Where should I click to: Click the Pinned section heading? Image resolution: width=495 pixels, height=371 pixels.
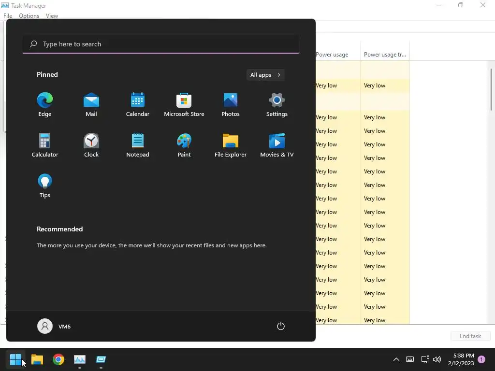pyautogui.click(x=47, y=74)
